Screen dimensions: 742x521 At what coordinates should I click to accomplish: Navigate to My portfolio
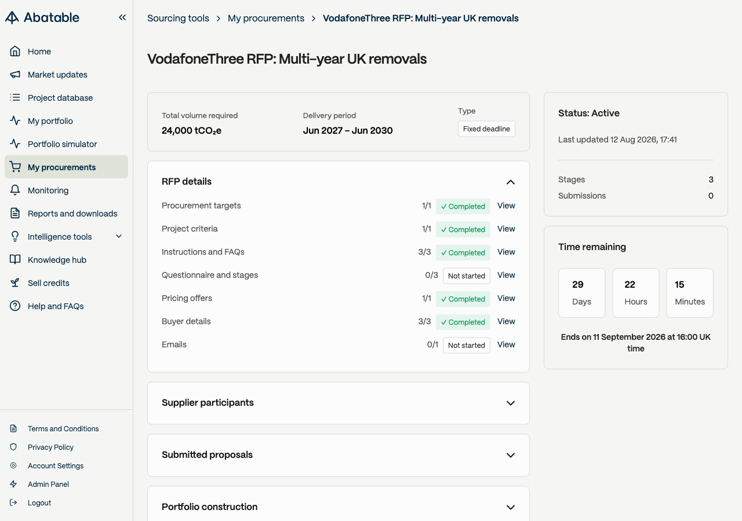(66, 121)
